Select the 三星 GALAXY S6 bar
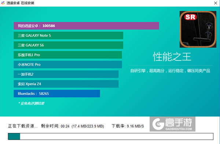The height and width of the screenshot is (144, 220). click(69, 45)
